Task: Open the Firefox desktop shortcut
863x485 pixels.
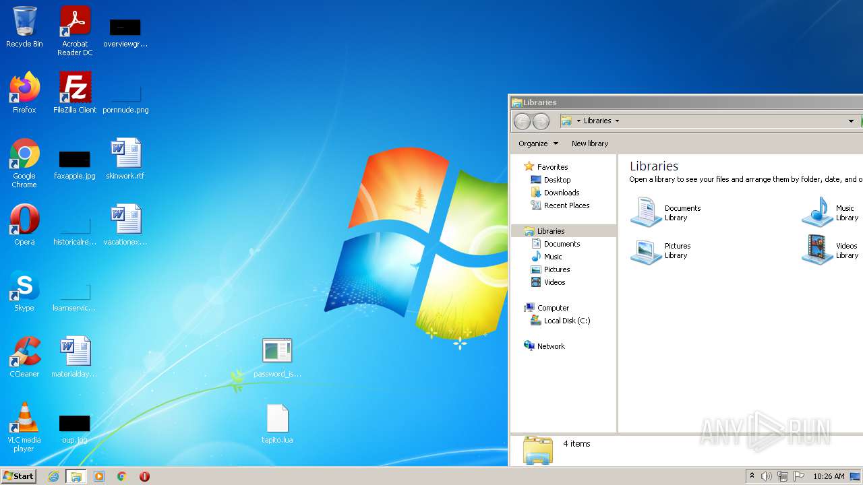Action: (x=24, y=93)
